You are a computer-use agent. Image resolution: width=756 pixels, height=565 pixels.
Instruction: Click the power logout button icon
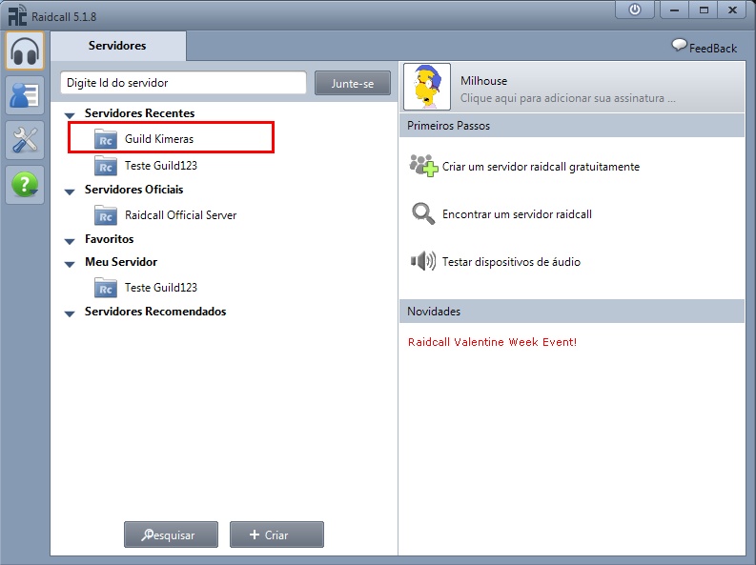click(635, 10)
